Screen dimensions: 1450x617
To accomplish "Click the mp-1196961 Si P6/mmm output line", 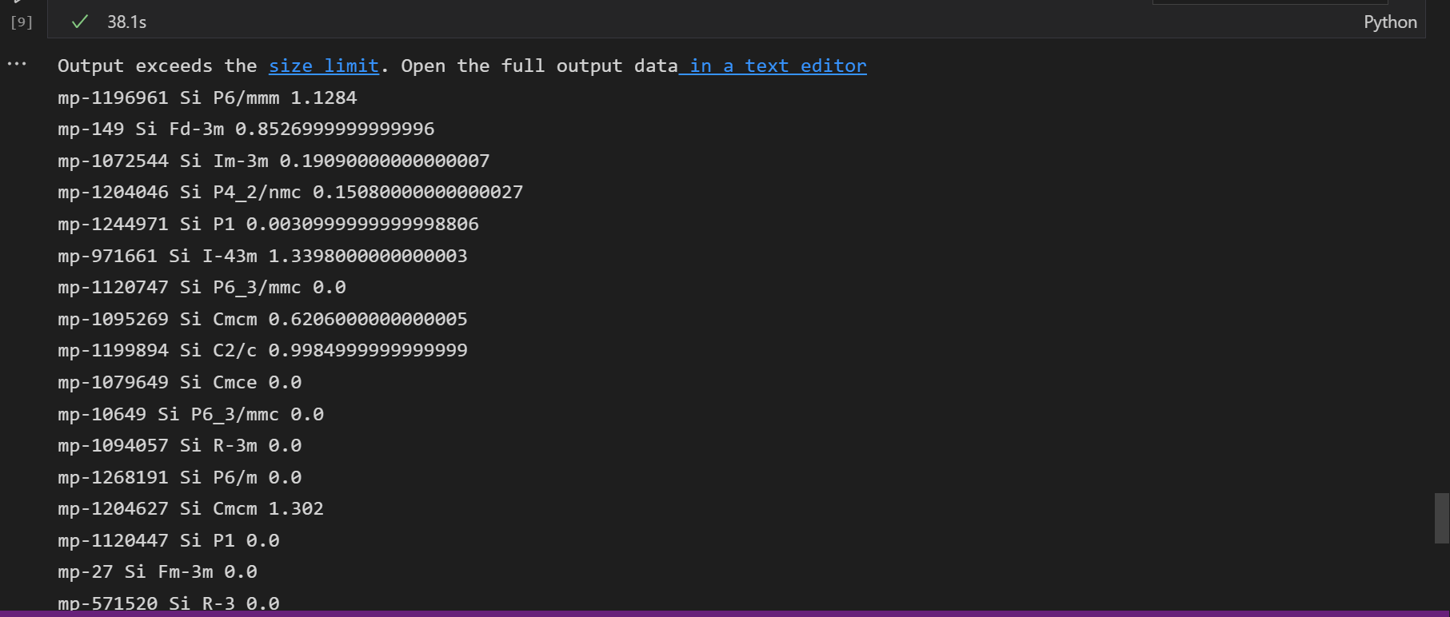I will (x=207, y=98).
